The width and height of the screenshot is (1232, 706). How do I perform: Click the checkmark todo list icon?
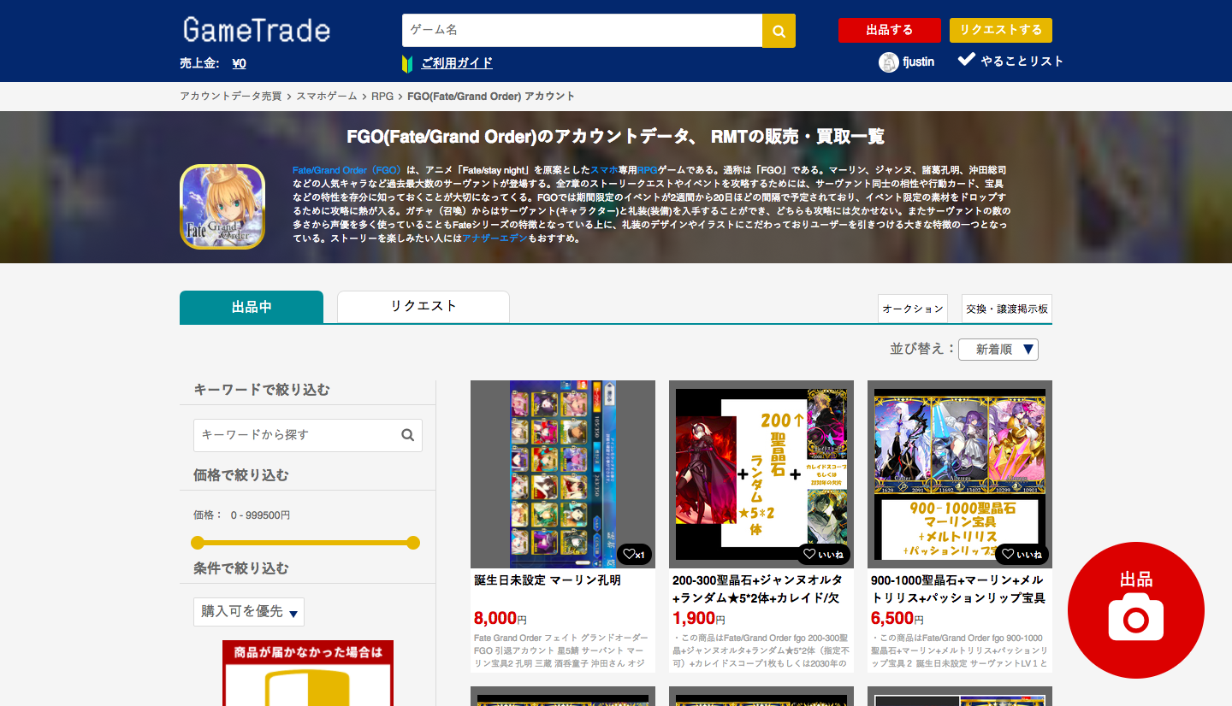tap(966, 60)
